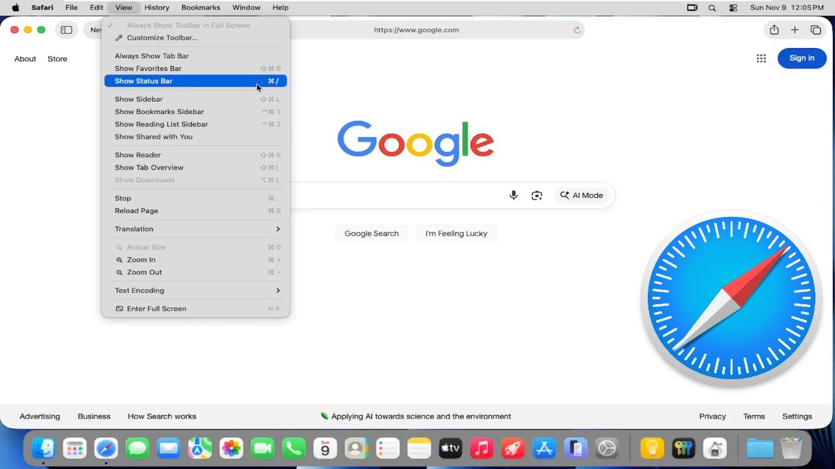
Task: Open Spotlight search in the menu bar
Action: [x=712, y=8]
